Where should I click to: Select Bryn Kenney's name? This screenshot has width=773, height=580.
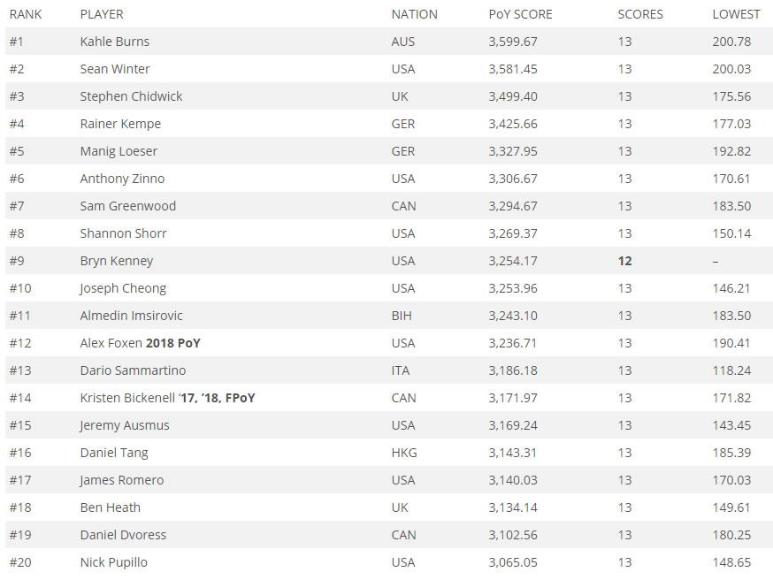coord(116,261)
